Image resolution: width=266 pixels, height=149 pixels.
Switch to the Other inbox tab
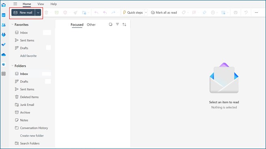pyautogui.click(x=91, y=25)
